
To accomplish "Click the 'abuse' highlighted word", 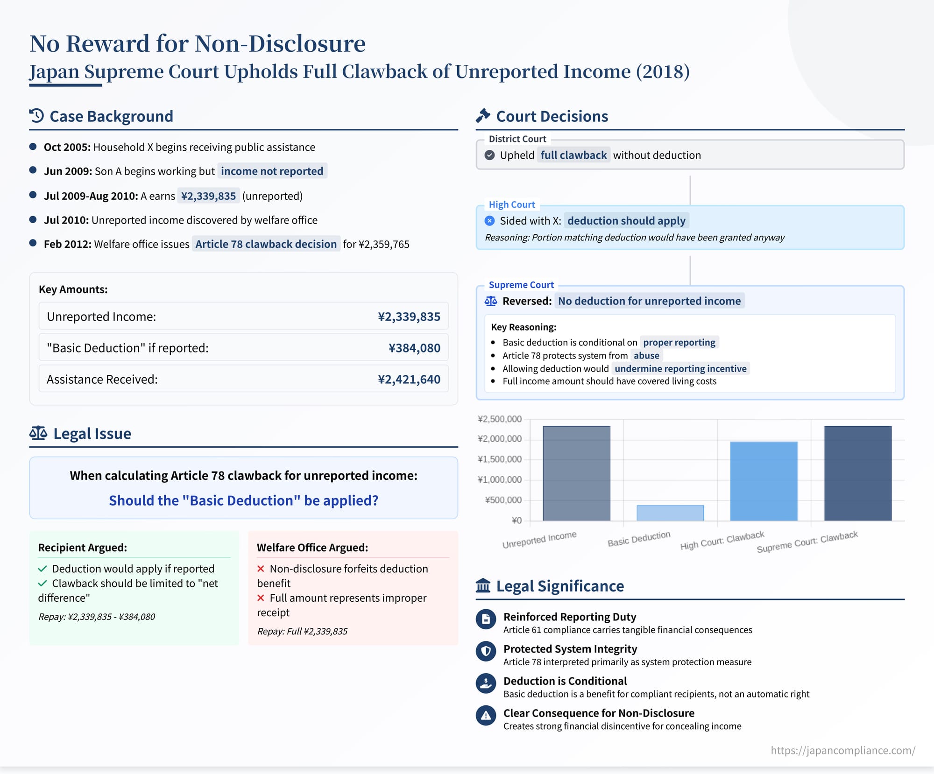I will (646, 355).
